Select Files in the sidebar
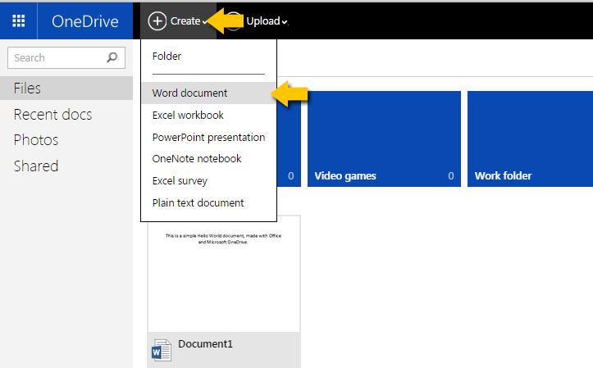 click(x=66, y=88)
